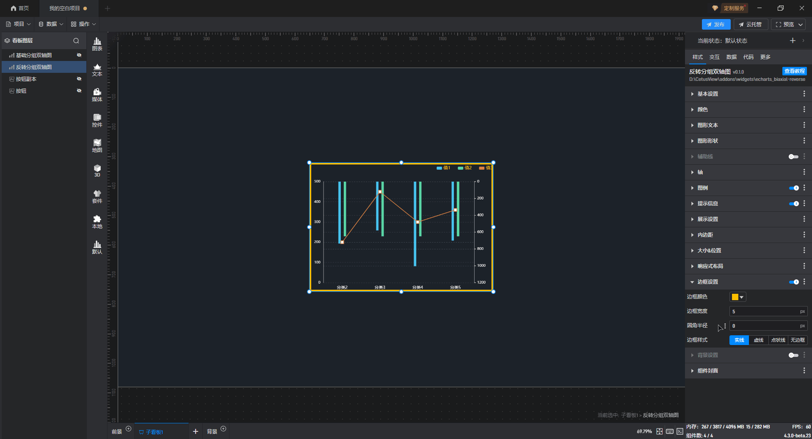Expand the 大小&位置 section
The width and height of the screenshot is (812, 439).
709,251
